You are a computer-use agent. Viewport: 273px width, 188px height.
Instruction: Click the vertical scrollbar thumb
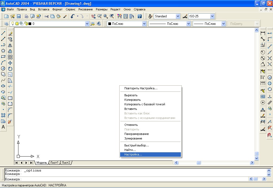256,154
